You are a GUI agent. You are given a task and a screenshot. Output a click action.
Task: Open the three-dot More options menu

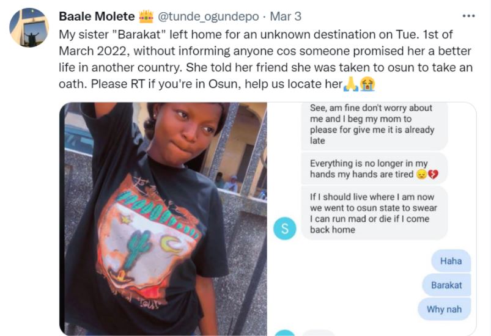(468, 16)
